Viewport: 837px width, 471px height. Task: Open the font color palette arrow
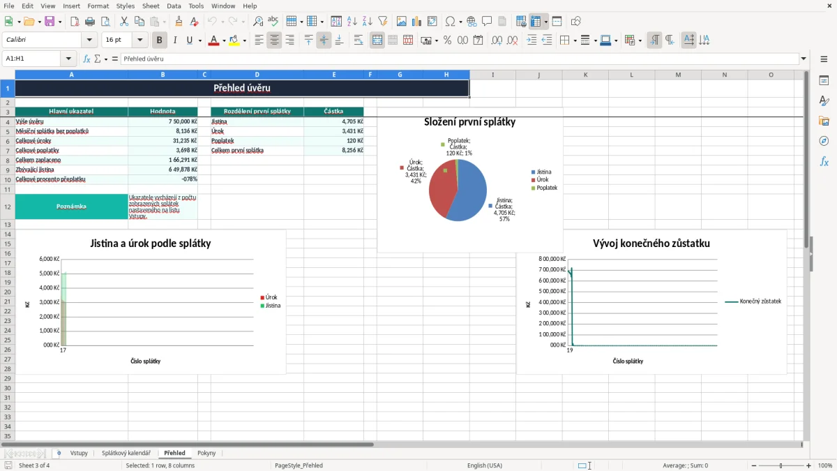(223, 40)
